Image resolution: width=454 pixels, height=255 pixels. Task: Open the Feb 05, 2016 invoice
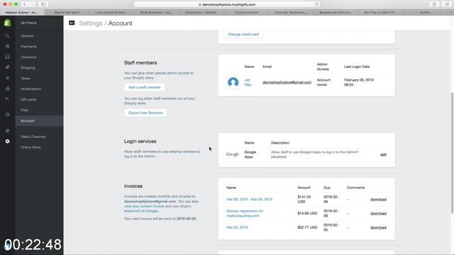pyautogui.click(x=237, y=227)
